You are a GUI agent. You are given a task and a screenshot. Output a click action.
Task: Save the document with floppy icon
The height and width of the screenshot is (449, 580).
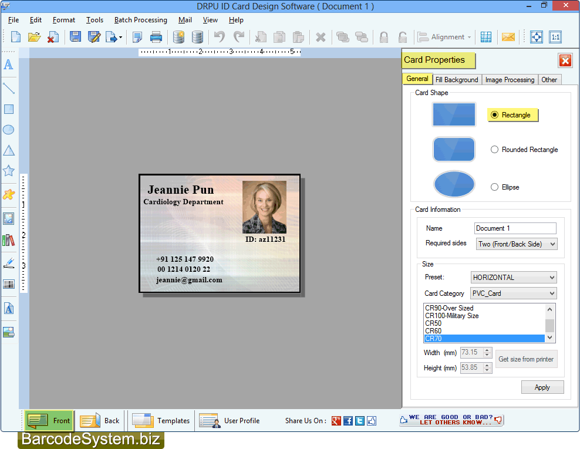pos(75,37)
